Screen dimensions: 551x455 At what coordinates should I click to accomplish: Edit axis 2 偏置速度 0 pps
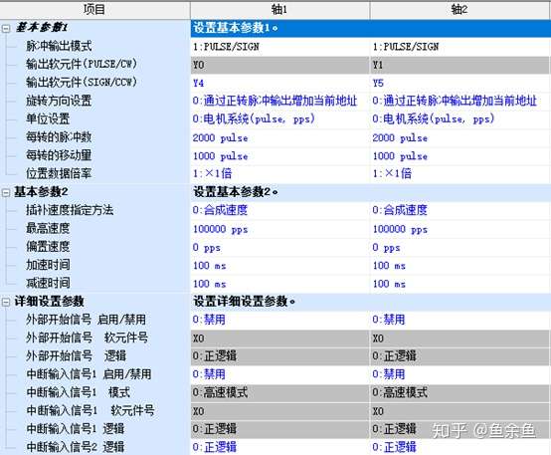459,248
